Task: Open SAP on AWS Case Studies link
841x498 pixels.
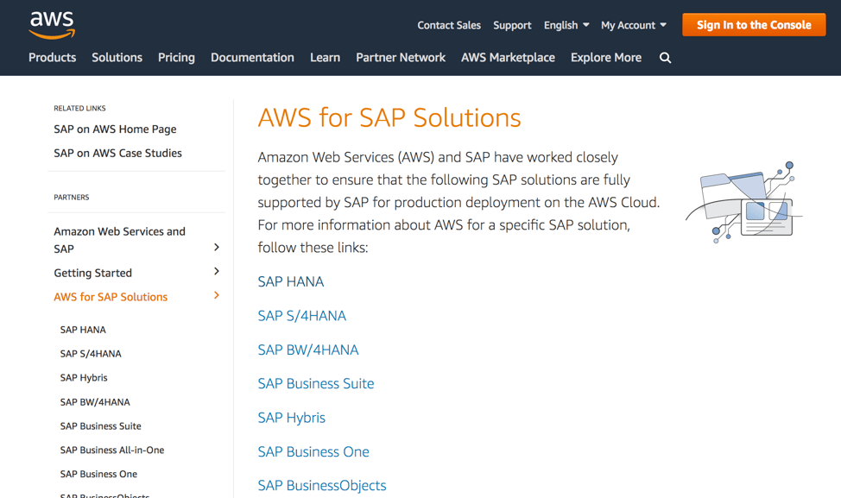Action: click(x=117, y=154)
